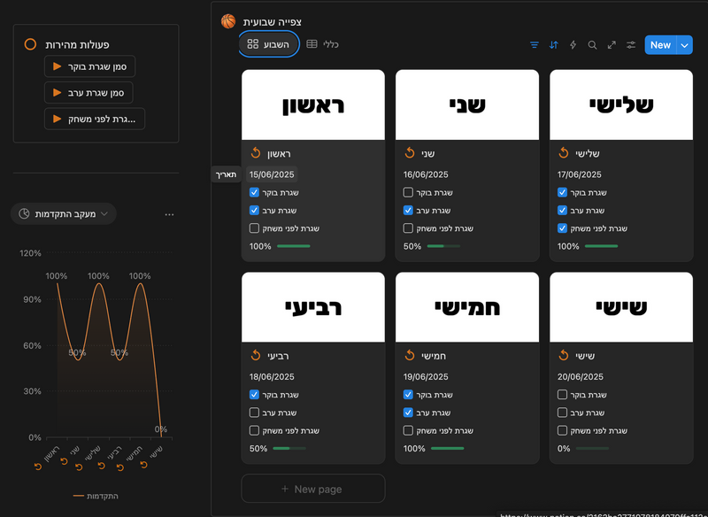Check שגרת לפני משחק on the ראשון card
The width and height of the screenshot is (708, 517).
click(254, 228)
